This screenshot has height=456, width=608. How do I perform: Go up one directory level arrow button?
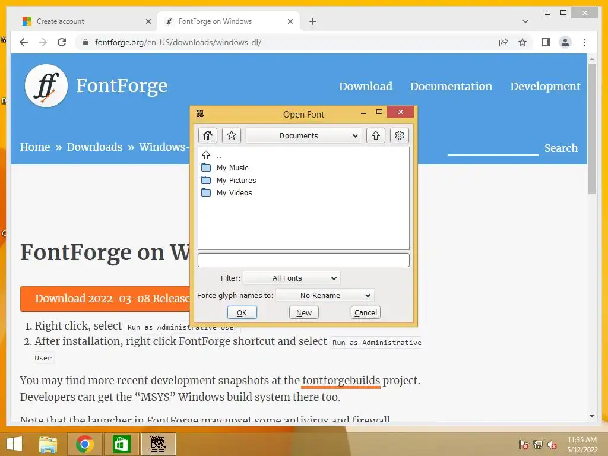coord(375,135)
